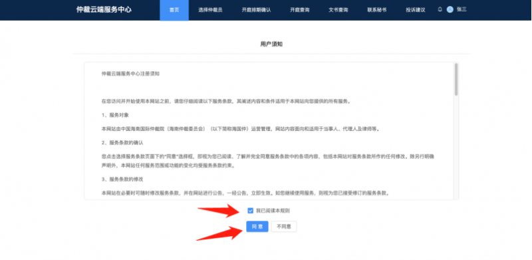
Task: Open 开庭排期确认 menu item
Action: [256, 10]
